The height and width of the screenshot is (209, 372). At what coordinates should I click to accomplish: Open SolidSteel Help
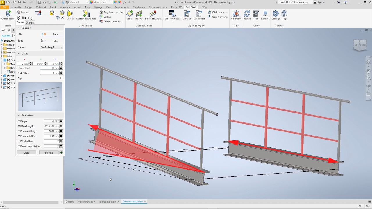(x=284, y=15)
